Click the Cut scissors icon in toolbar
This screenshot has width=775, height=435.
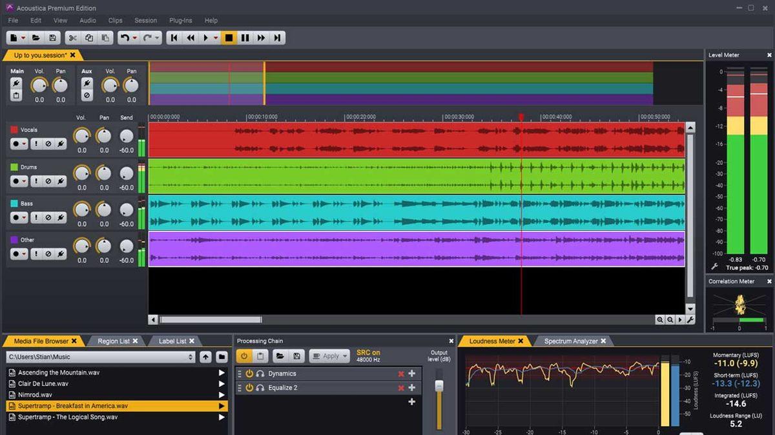[72, 38]
